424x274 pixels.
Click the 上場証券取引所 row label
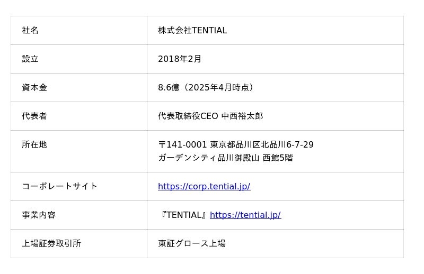coord(51,243)
